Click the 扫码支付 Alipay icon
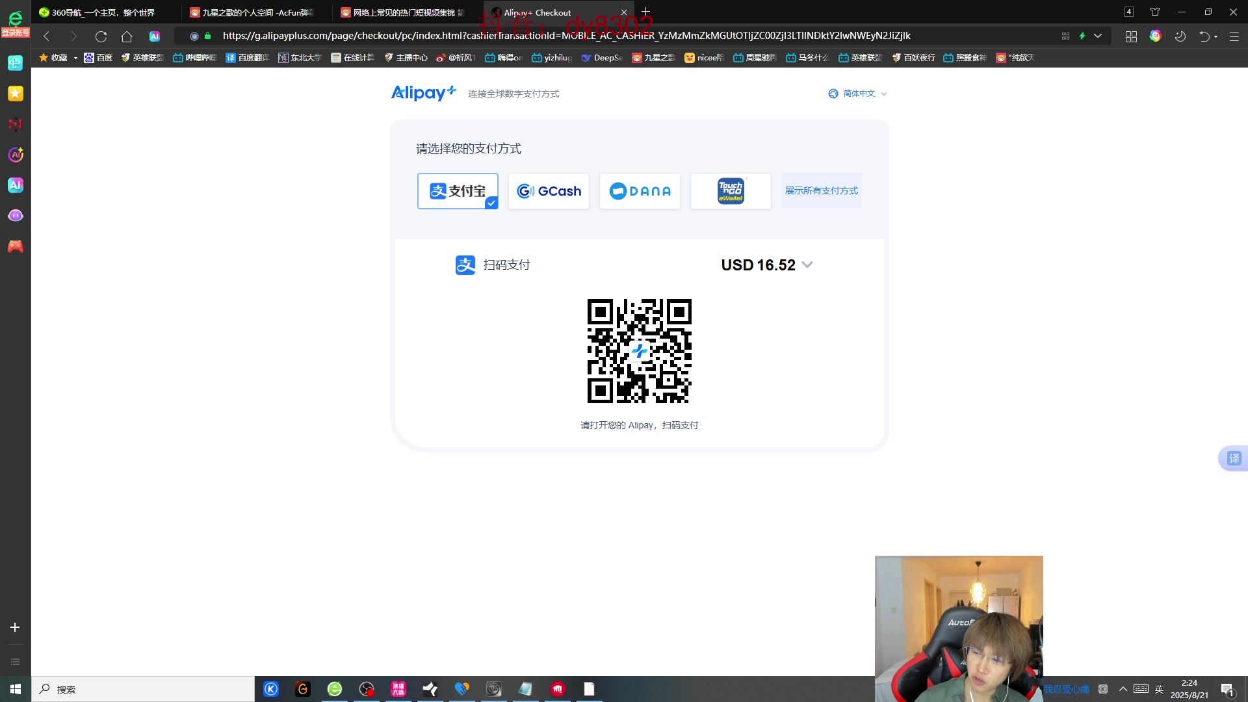This screenshot has height=702, width=1248. coord(465,265)
